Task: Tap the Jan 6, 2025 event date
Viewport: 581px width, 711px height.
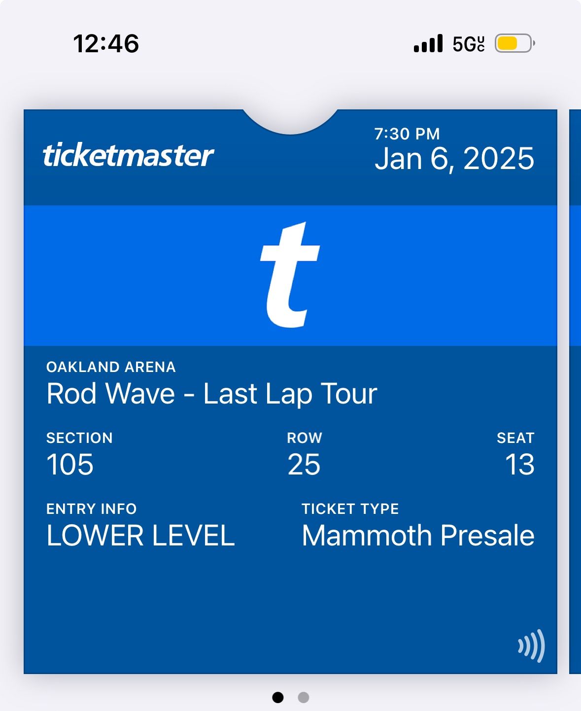Action: (x=454, y=159)
